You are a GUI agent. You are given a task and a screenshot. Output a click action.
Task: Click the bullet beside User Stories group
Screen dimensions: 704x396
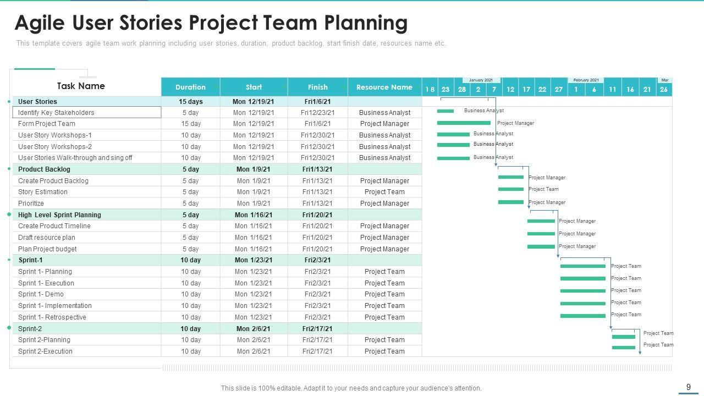tap(9, 102)
